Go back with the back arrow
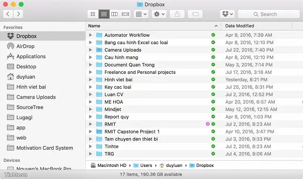 [x=8, y=14]
